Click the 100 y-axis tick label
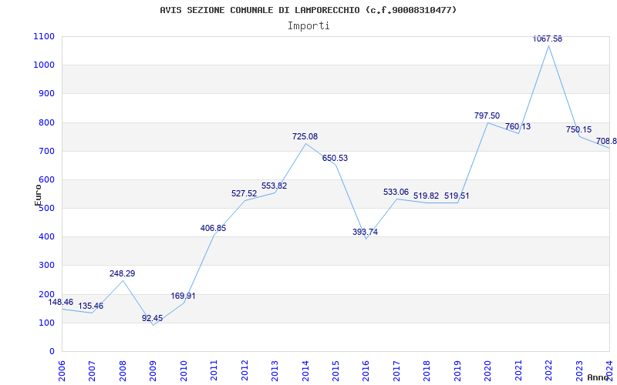Image resolution: width=617 pixels, height=385 pixels. [47, 323]
